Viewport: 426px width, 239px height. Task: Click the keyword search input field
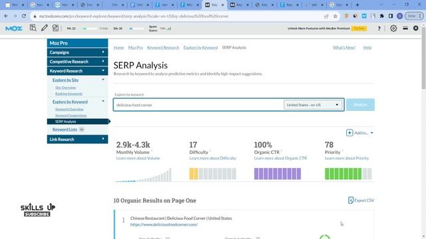[199, 105]
